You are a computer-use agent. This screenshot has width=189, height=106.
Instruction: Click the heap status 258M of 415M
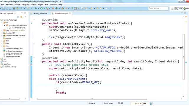(140, 103)
